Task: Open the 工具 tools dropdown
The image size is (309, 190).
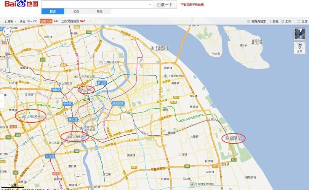Action: coord(288,21)
